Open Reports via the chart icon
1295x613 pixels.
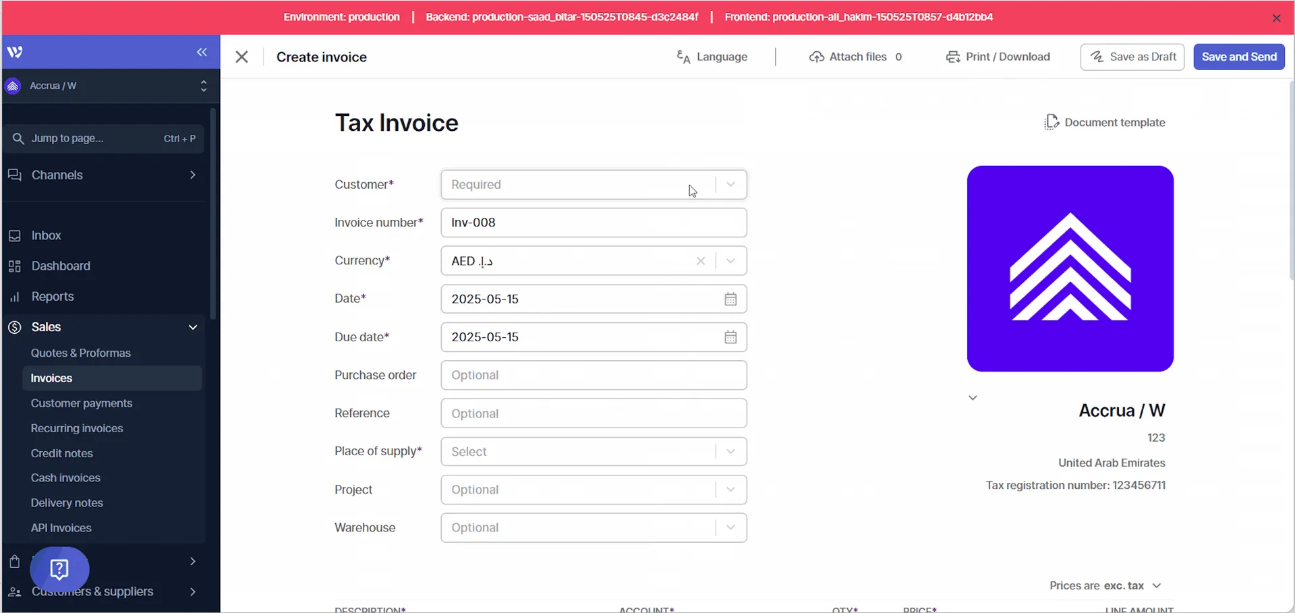(x=15, y=297)
